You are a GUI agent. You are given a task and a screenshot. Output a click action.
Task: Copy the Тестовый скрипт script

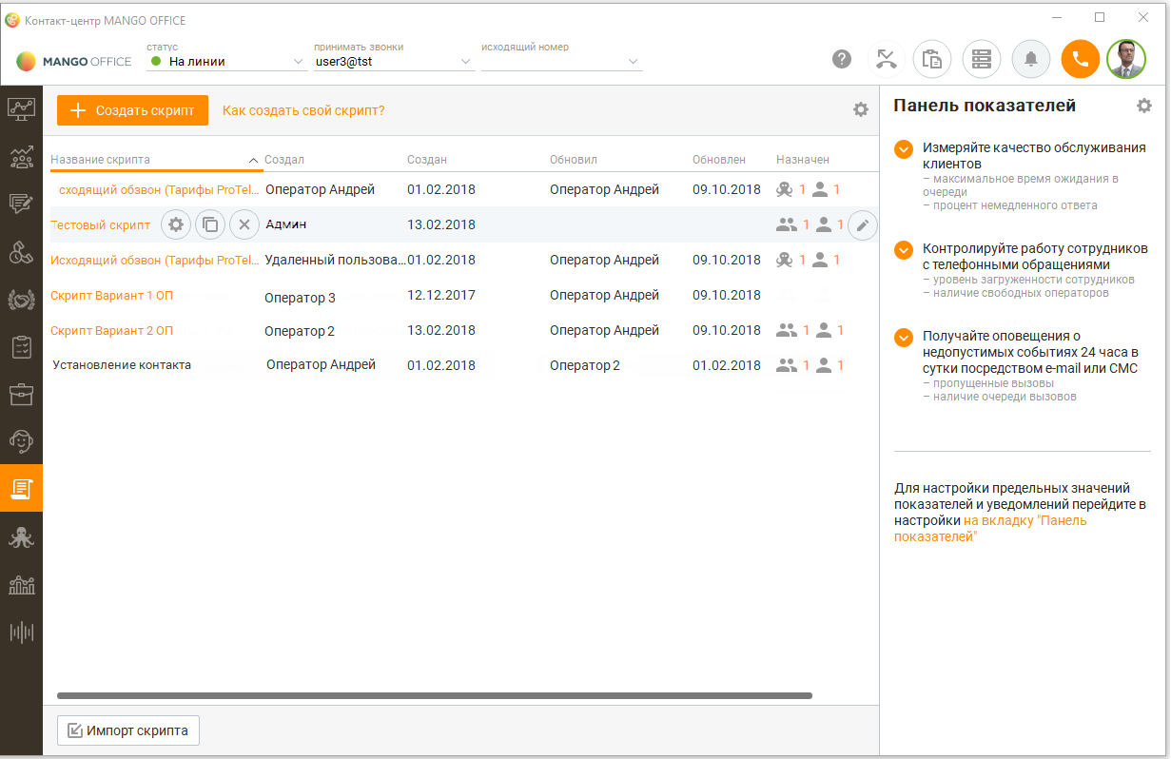210,224
